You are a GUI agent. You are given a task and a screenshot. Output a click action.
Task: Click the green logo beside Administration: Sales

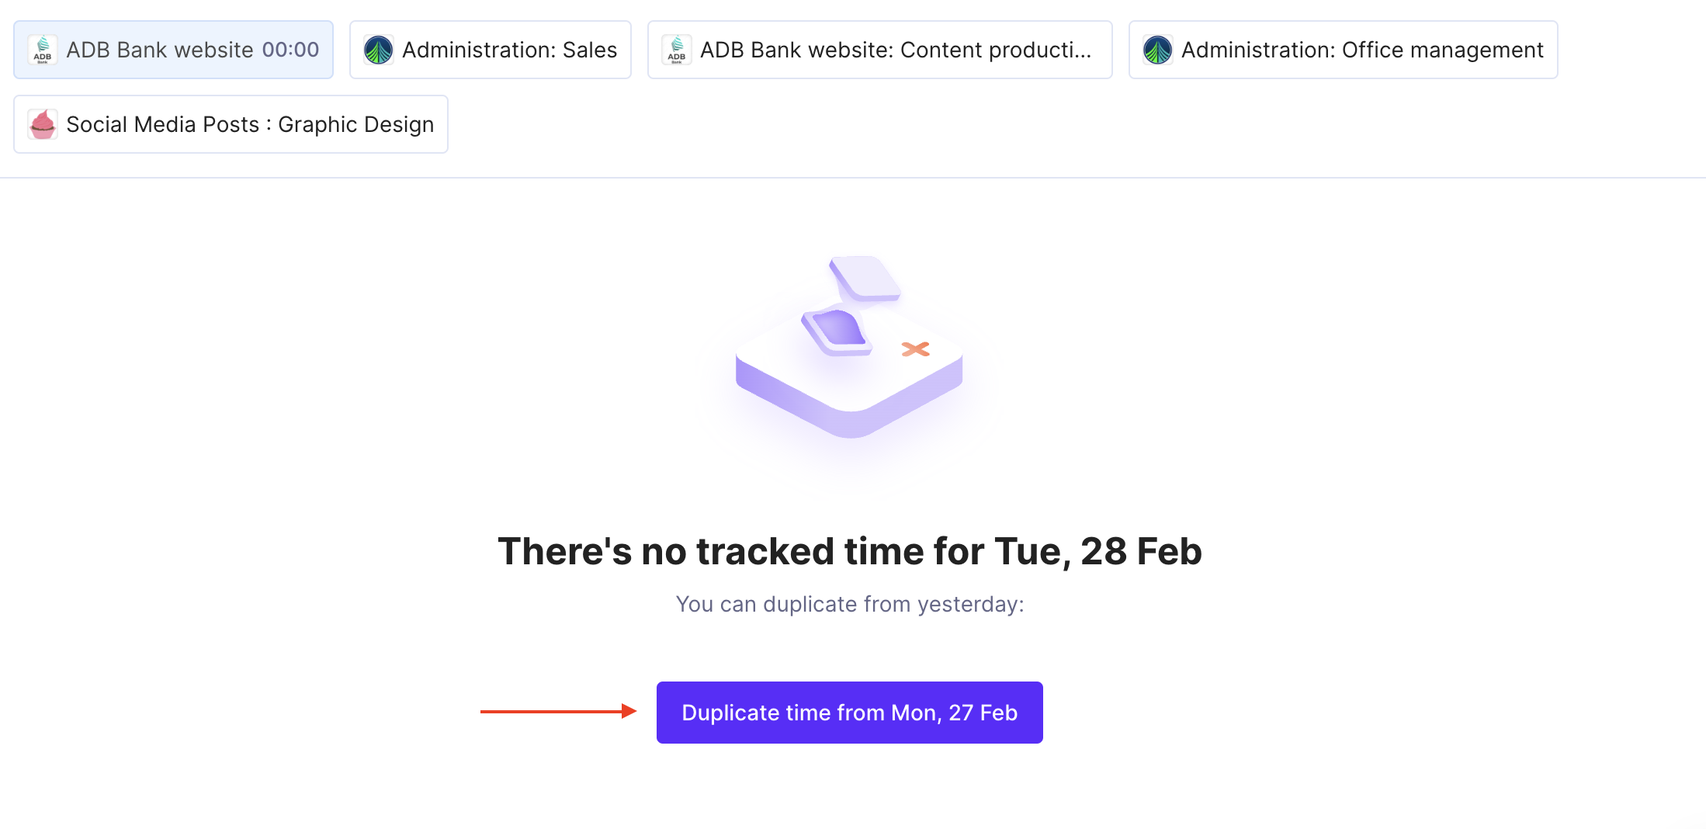click(x=379, y=50)
